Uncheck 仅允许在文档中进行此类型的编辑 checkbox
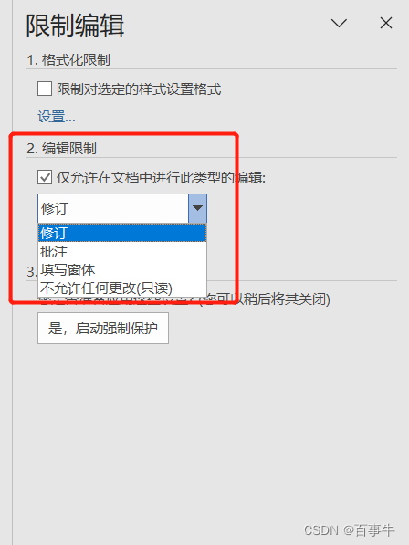This screenshot has width=409, height=545. tap(45, 177)
